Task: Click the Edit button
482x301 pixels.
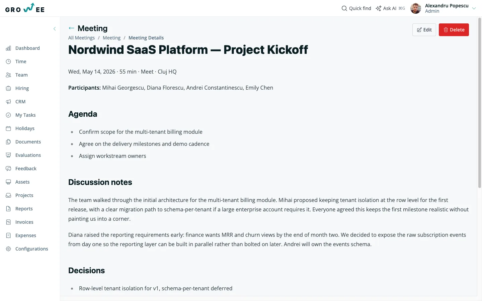Action: [x=424, y=30]
